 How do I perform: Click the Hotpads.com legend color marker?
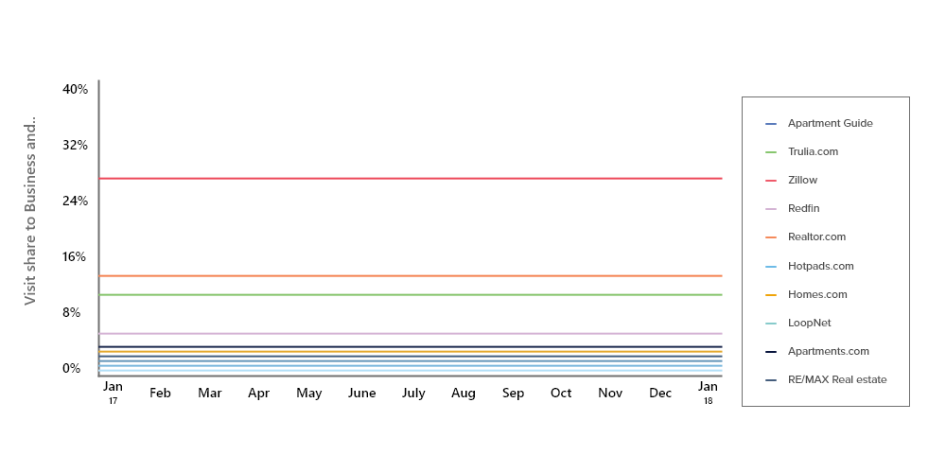pyautogui.click(x=771, y=267)
